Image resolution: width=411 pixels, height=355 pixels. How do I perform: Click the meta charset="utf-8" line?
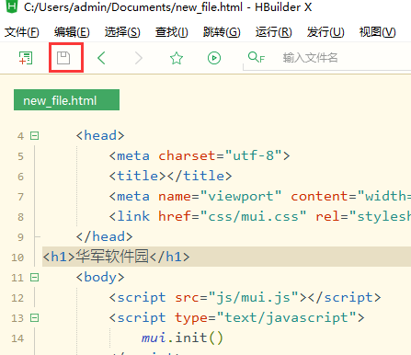point(200,155)
